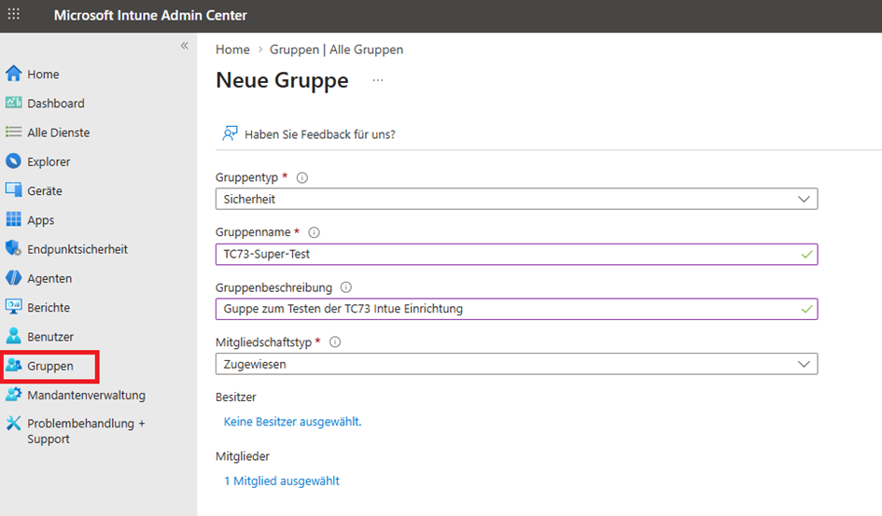Click into the Gruppenname field TC73-Super-Test
The width and height of the screenshot is (882, 516).
(x=516, y=254)
